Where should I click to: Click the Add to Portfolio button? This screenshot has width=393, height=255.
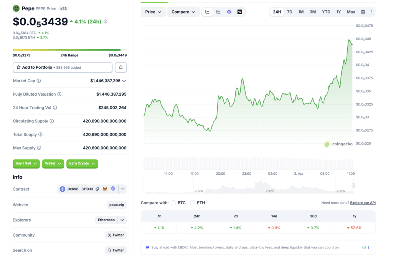coord(63,68)
